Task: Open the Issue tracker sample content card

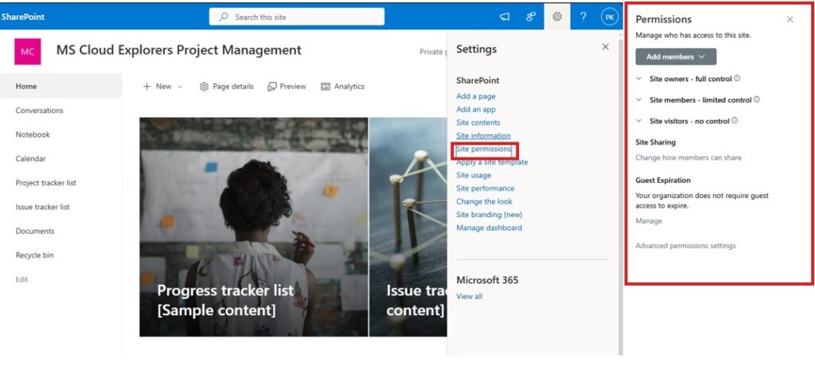Action: tap(408, 227)
